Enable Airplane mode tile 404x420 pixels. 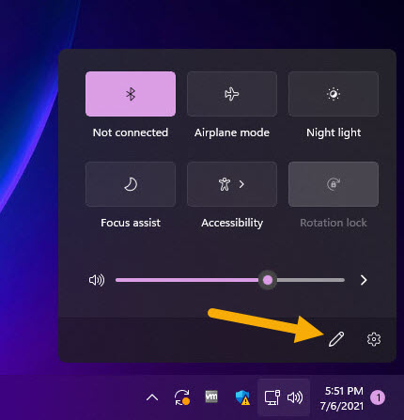point(232,94)
